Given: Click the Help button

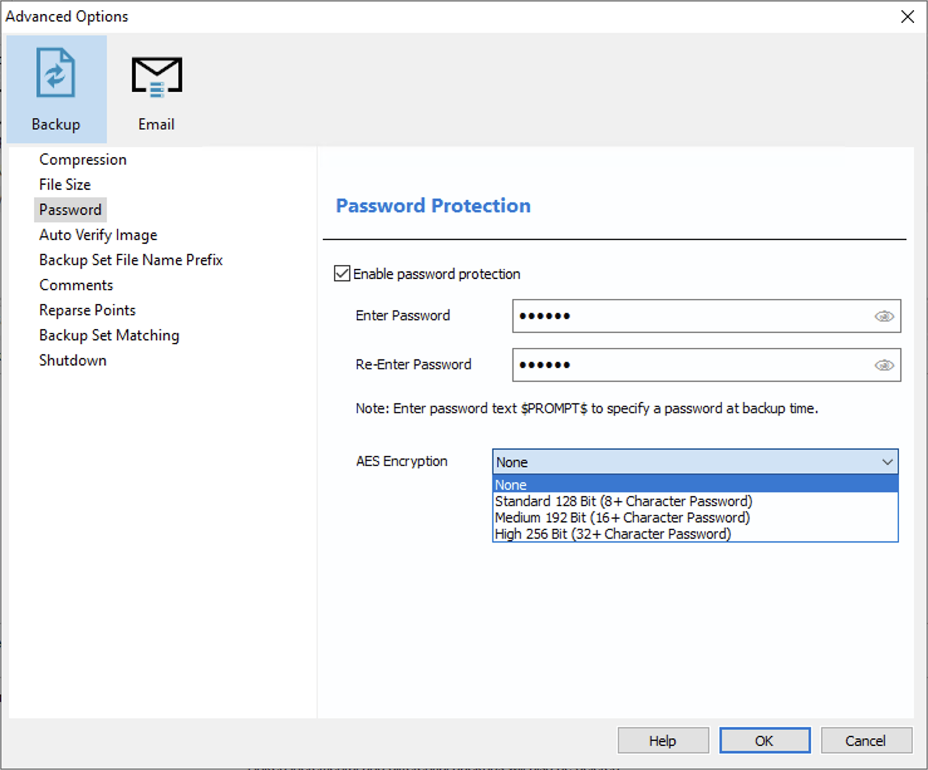Looking at the screenshot, I should [x=663, y=740].
